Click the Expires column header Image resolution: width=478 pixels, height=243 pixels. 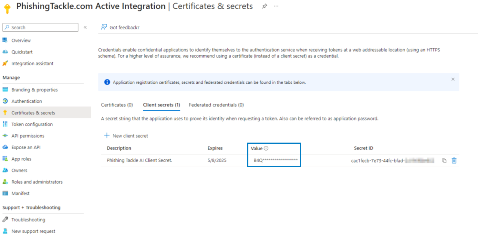pyautogui.click(x=215, y=148)
